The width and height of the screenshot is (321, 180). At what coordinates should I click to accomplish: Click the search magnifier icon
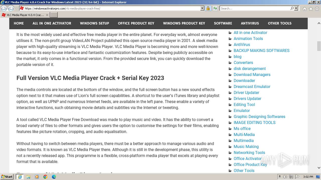pos(292,8)
